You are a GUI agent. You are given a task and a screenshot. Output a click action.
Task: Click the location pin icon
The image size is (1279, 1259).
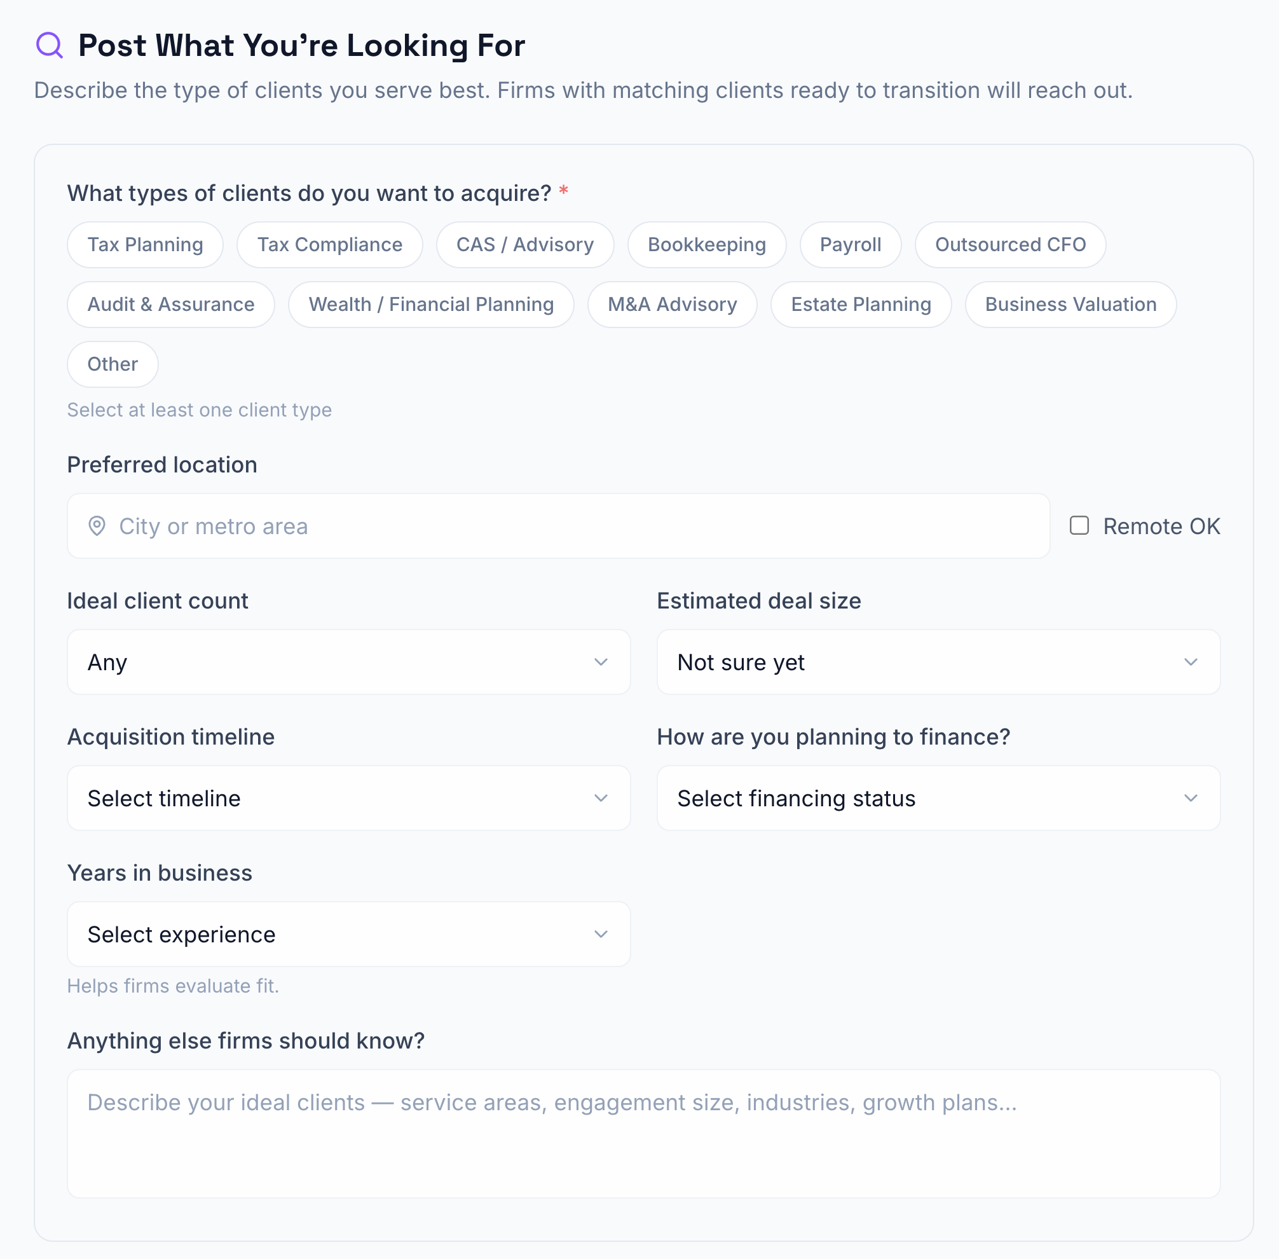97,526
